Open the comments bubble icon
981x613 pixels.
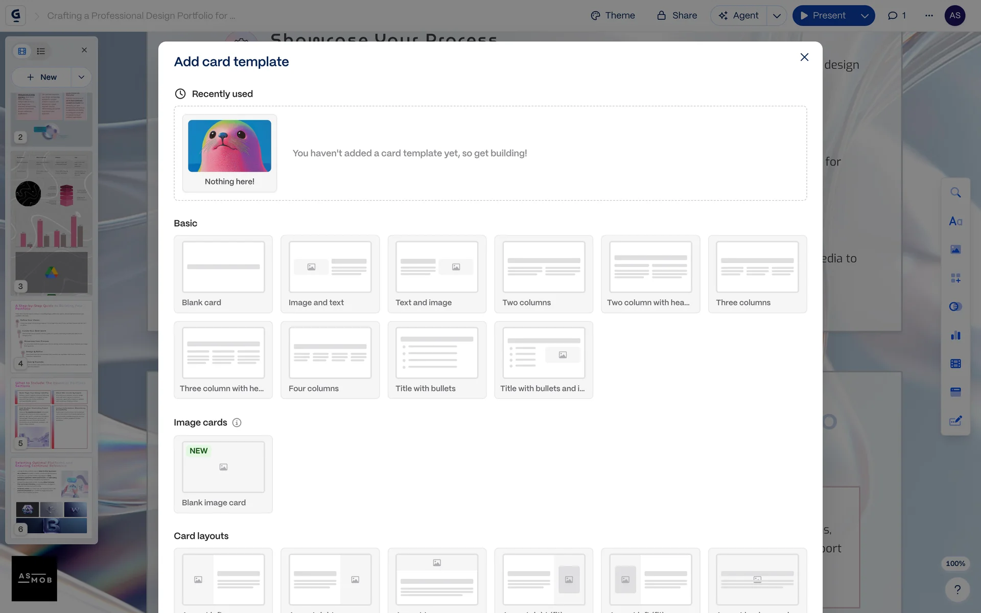pos(897,16)
